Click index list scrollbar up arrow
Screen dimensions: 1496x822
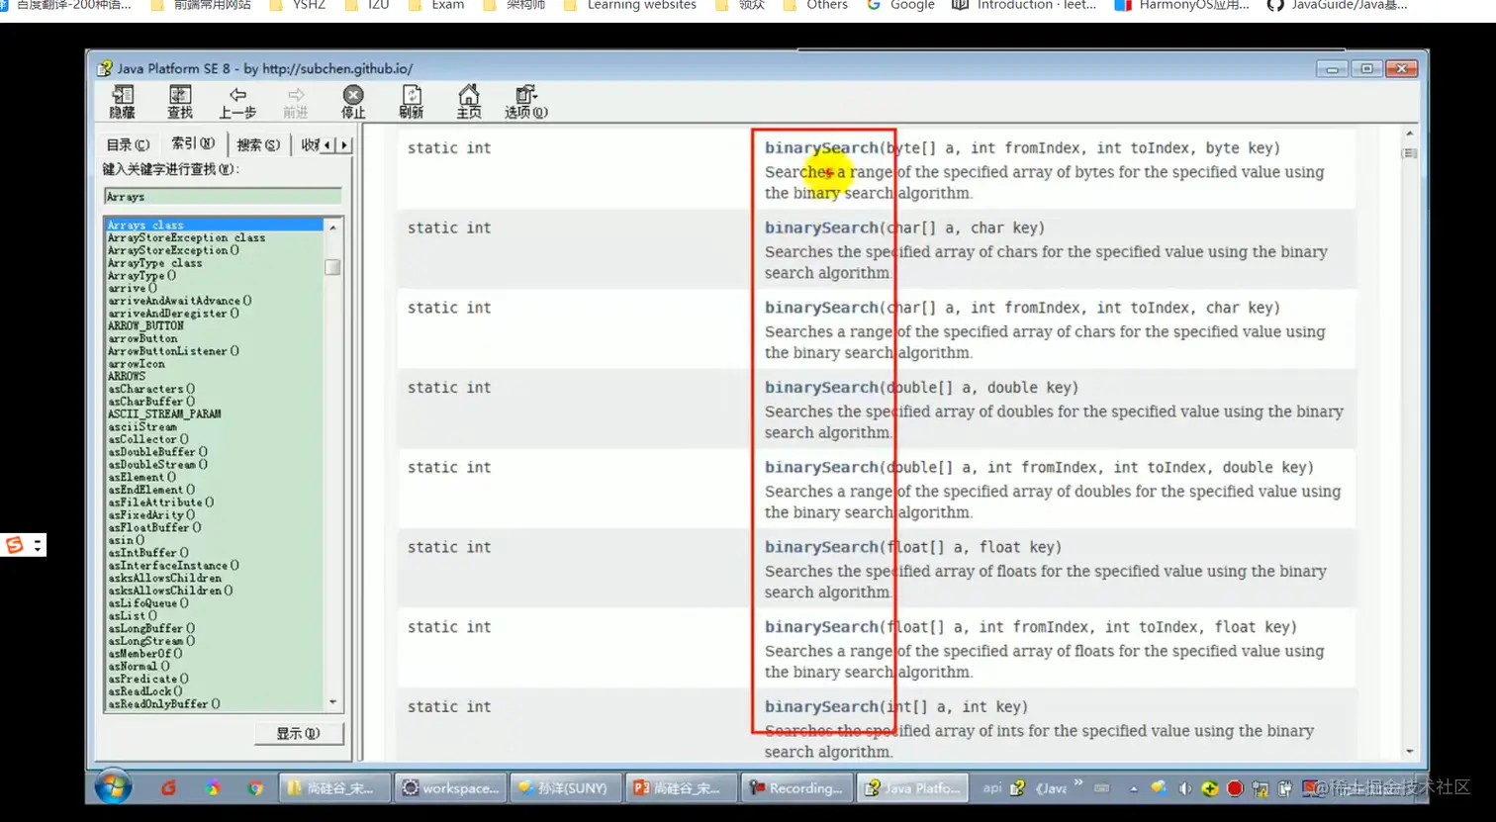point(332,228)
